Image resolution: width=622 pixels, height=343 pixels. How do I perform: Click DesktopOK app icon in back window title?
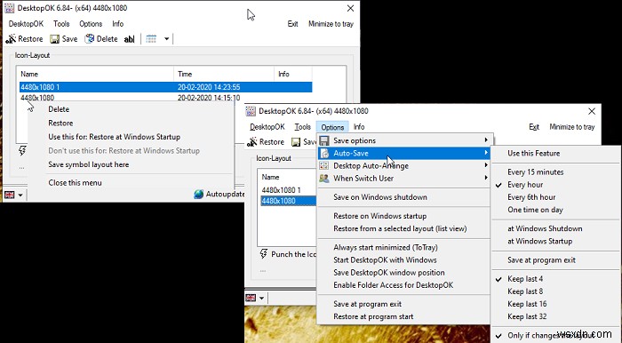[x=9, y=8]
